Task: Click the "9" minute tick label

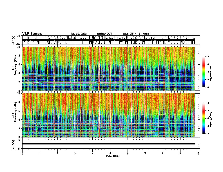Action: click(180, 153)
